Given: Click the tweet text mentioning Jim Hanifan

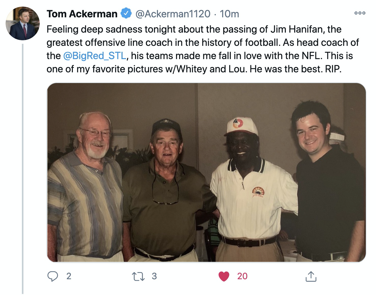Looking at the screenshot, I should click(203, 49).
